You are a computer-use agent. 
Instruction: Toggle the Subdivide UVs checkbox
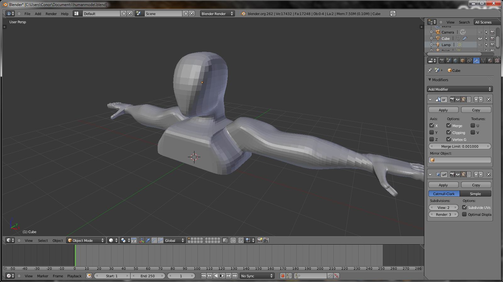tap(464, 207)
